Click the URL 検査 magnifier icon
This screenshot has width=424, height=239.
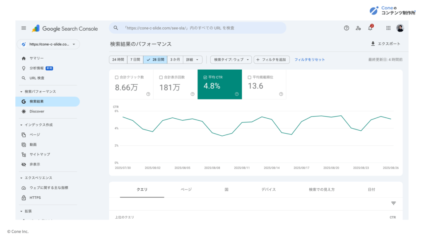tap(24, 78)
